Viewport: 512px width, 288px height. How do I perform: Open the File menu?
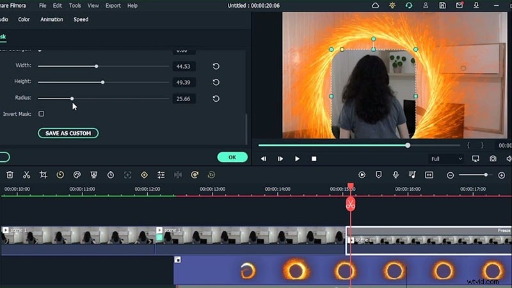pyautogui.click(x=43, y=6)
